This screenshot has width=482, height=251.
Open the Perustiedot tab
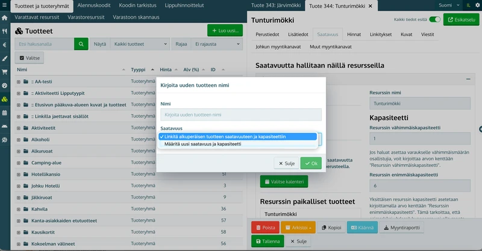click(268, 34)
